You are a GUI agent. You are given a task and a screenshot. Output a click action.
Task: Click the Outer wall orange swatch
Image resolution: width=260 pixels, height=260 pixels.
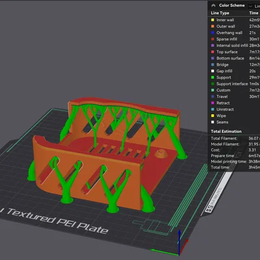(213, 27)
